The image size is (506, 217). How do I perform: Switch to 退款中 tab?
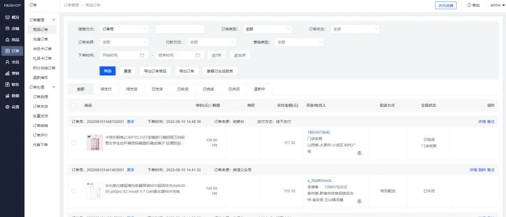coord(259,89)
